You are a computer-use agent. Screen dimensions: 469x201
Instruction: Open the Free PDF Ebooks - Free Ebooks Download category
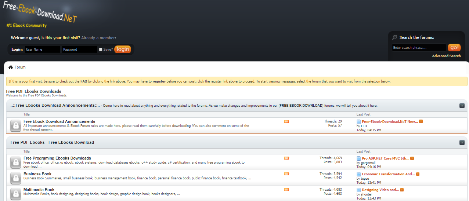click(52, 142)
